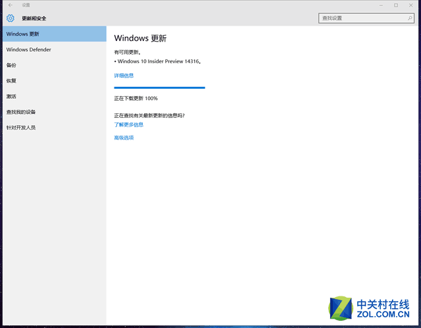Open Windows Defender section
The image size is (421, 328).
pyautogui.click(x=55, y=49)
